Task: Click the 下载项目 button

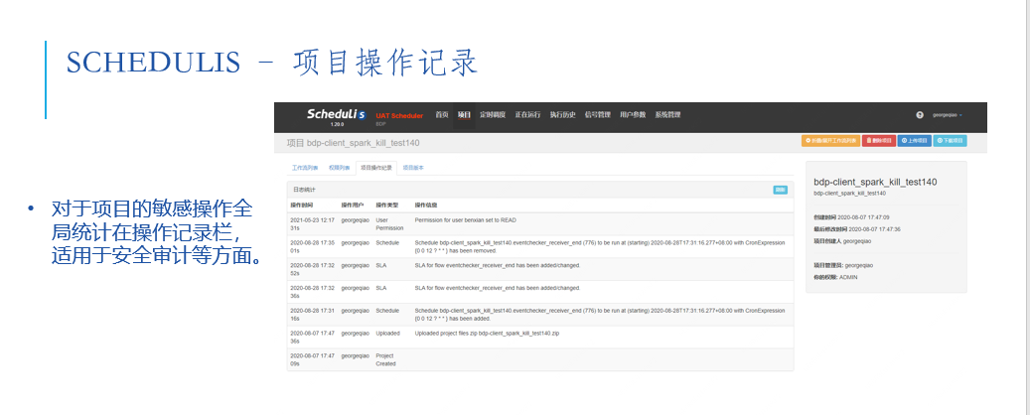Action: [x=950, y=141]
